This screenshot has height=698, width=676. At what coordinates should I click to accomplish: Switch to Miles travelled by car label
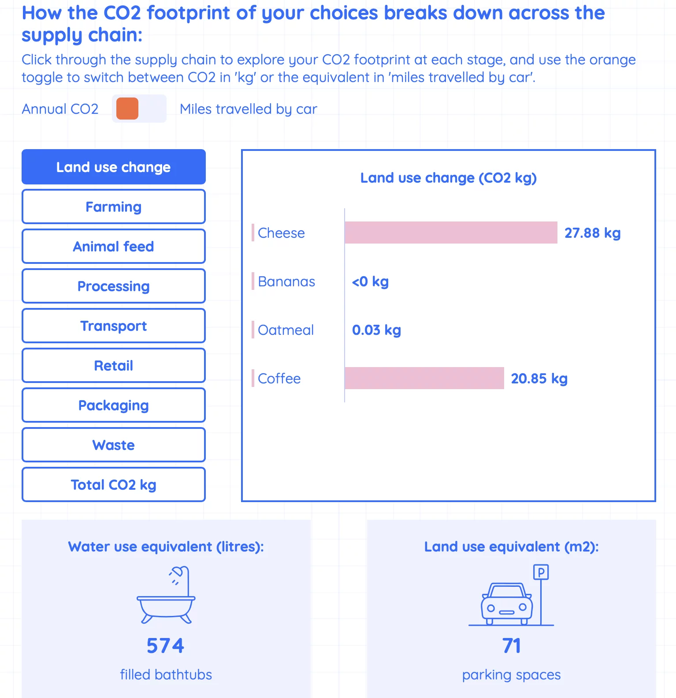[249, 109]
